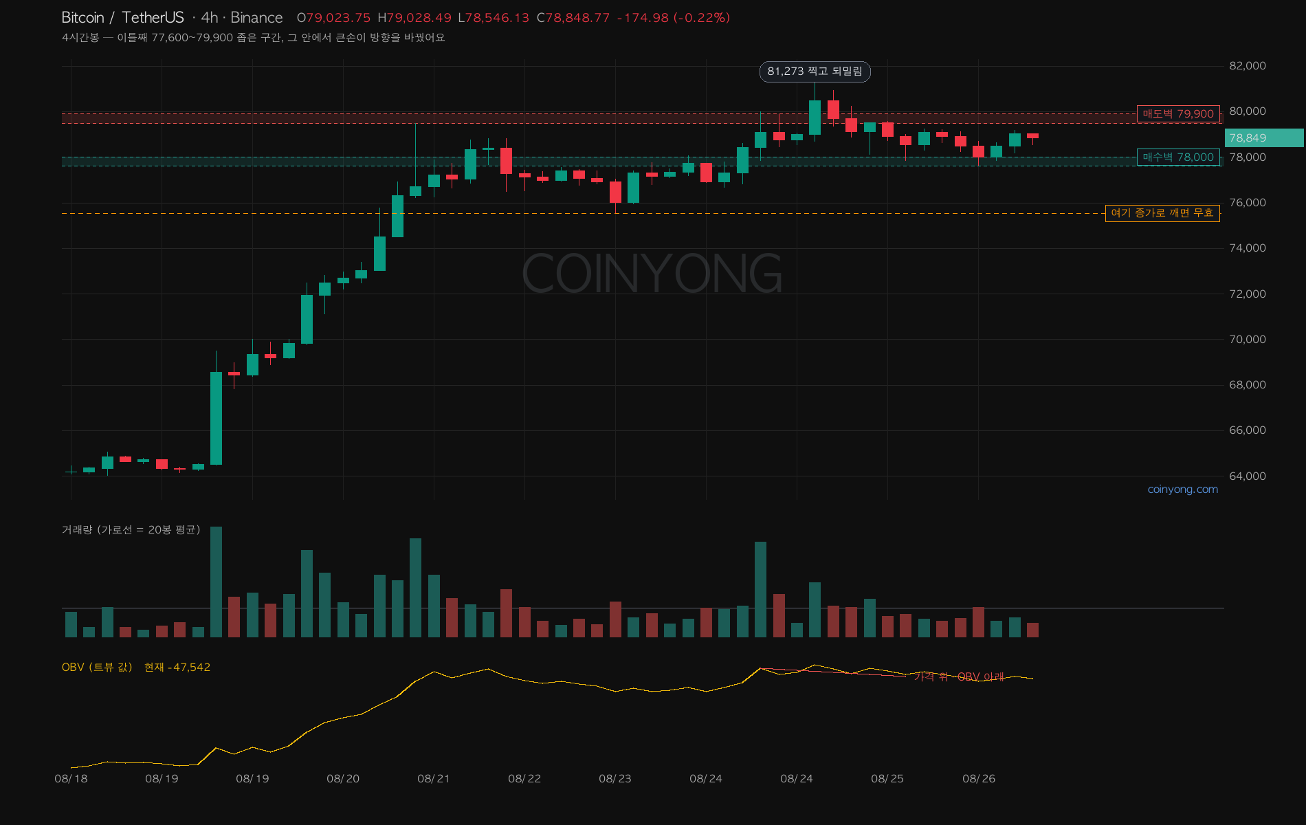Click the 82,000 price axis label

click(x=1247, y=66)
